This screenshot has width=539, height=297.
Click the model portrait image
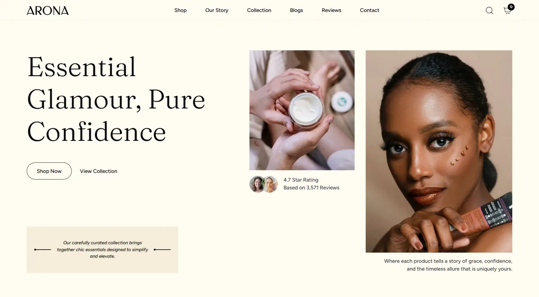pos(439,151)
